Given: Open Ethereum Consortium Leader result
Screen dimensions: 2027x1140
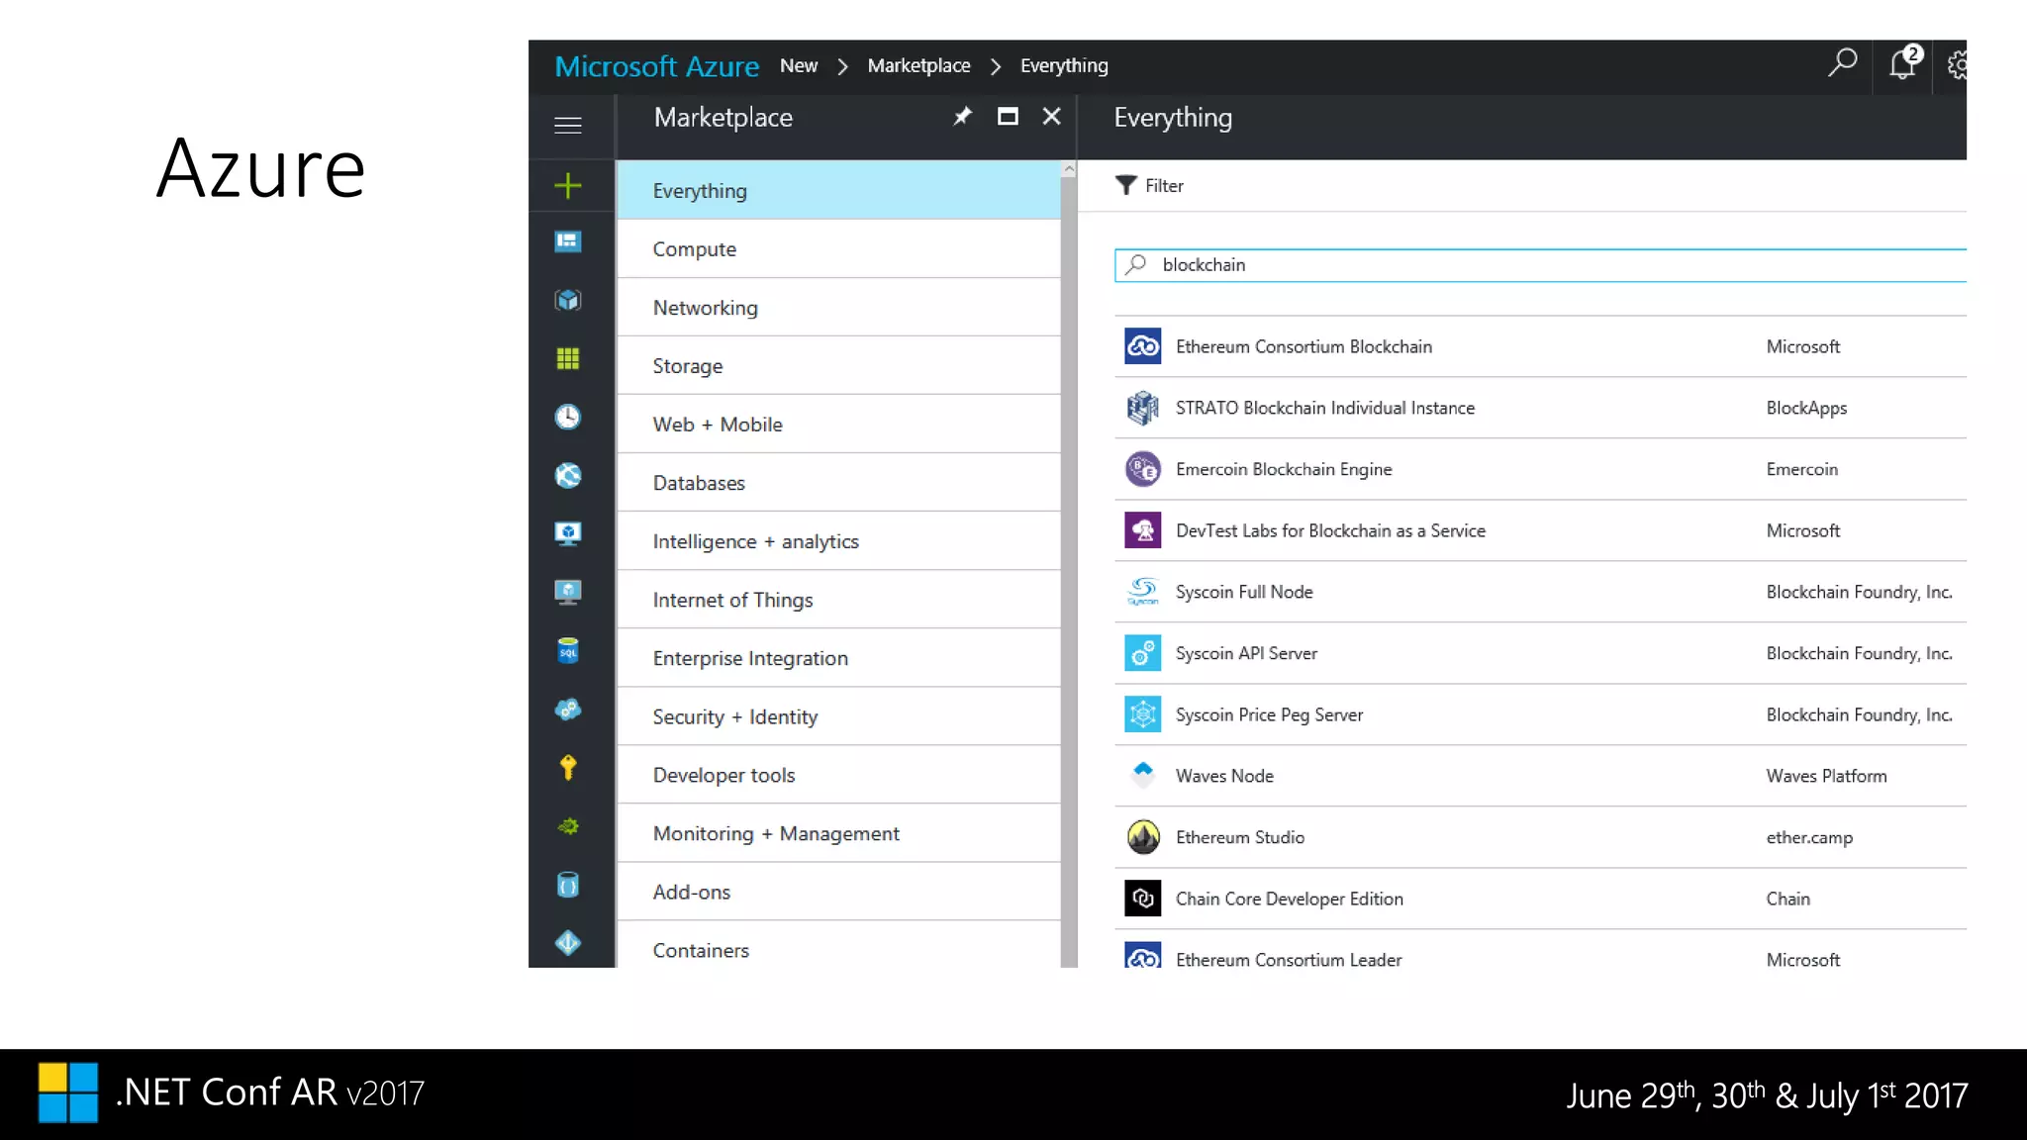Looking at the screenshot, I should coord(1540,950).
